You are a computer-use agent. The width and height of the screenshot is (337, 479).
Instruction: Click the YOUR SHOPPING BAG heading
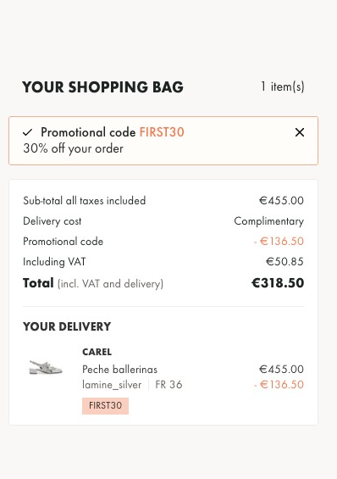(x=102, y=87)
